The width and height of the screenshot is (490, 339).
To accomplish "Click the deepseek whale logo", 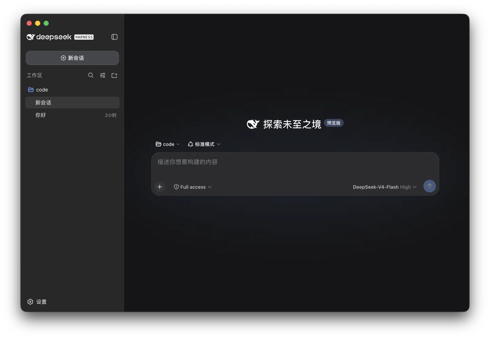I will point(31,37).
